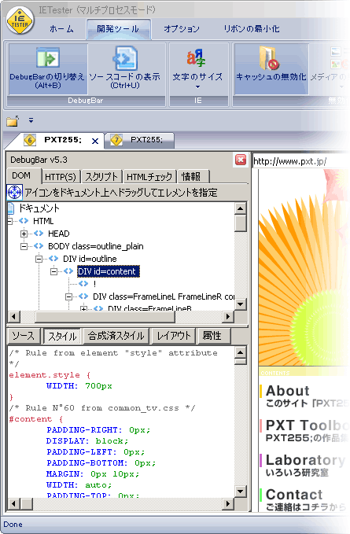Viewport: 350px width, 534px height.
Task: Click tag icon beside DIV id=content
Action: (x=68, y=271)
